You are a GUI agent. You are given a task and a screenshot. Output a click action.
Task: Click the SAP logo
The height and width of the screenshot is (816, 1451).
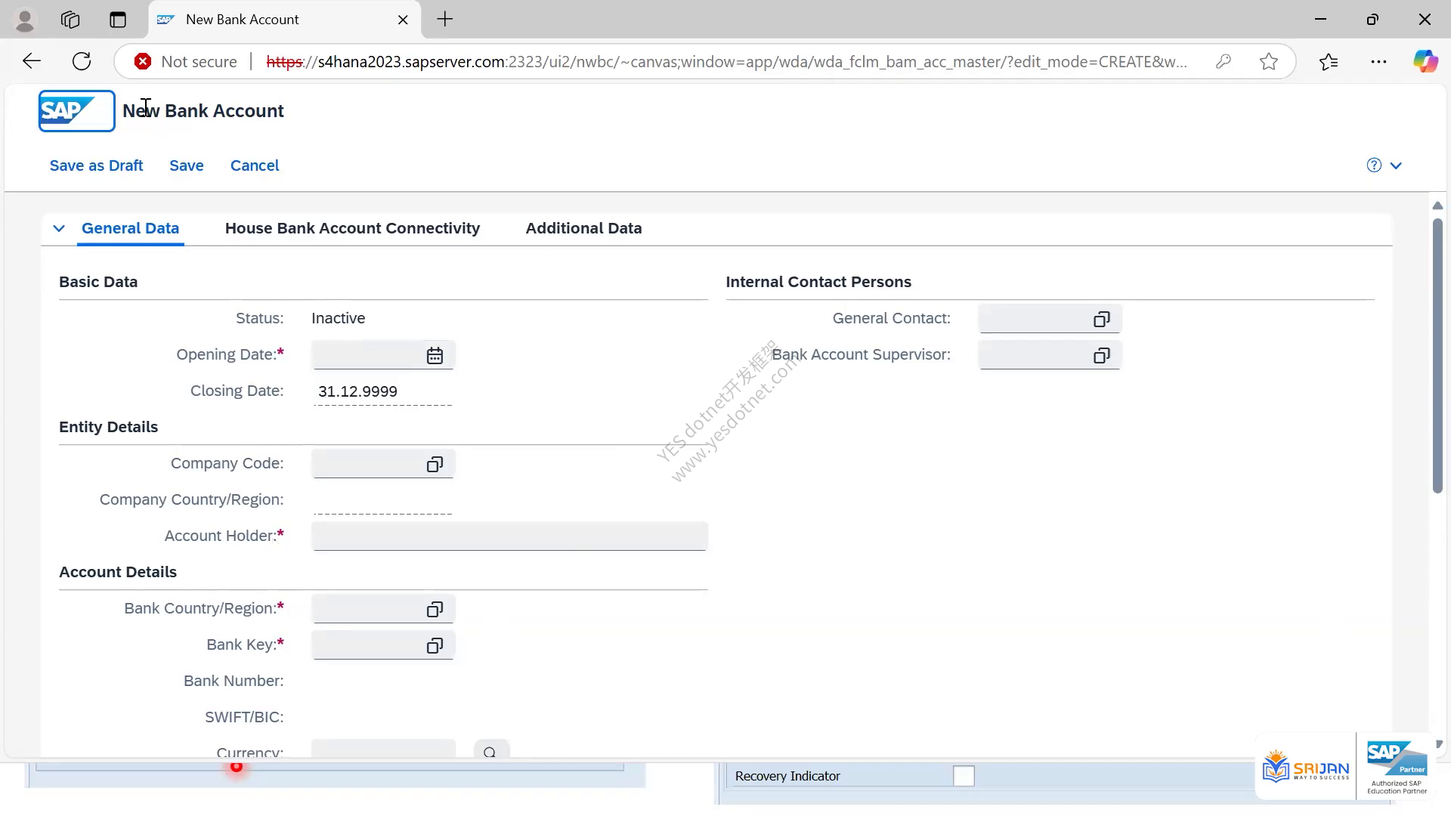tap(76, 111)
